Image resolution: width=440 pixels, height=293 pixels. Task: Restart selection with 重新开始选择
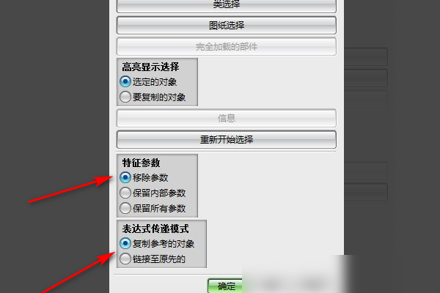[x=226, y=139]
